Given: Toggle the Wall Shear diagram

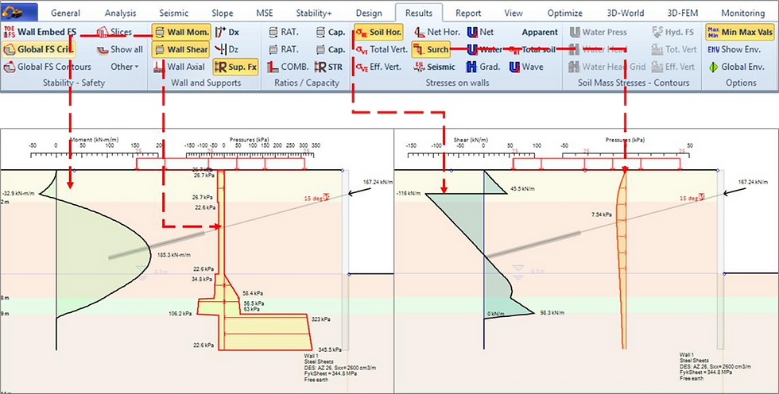Looking at the screenshot, I should coord(181,49).
